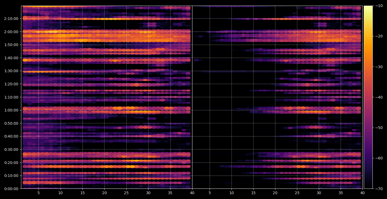Viewport: 387px width, 199px height.
Task: Select the −30 colorbar tick label
Action: tap(379, 67)
